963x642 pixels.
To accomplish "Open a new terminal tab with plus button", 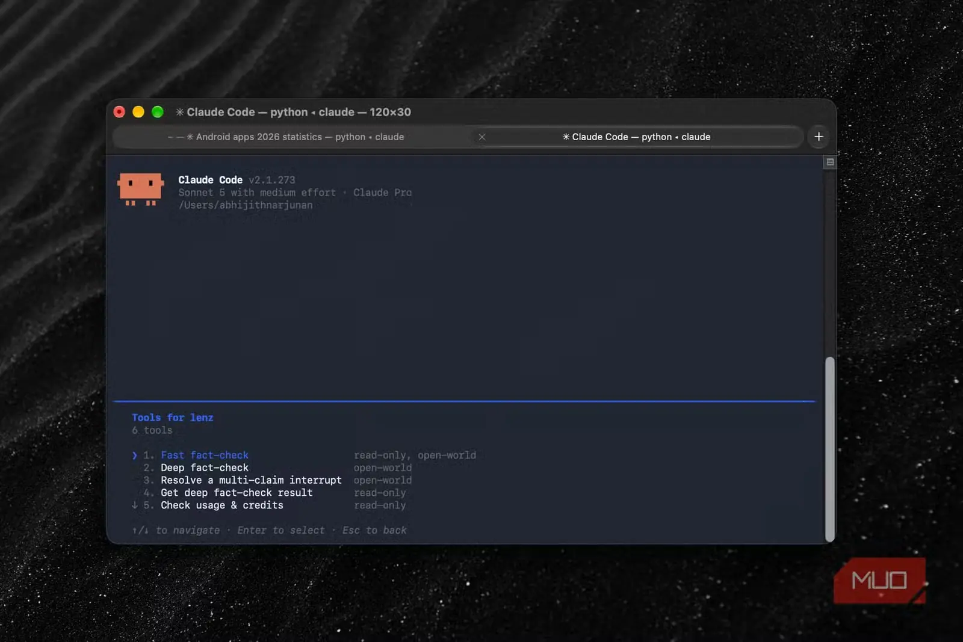I will (819, 137).
